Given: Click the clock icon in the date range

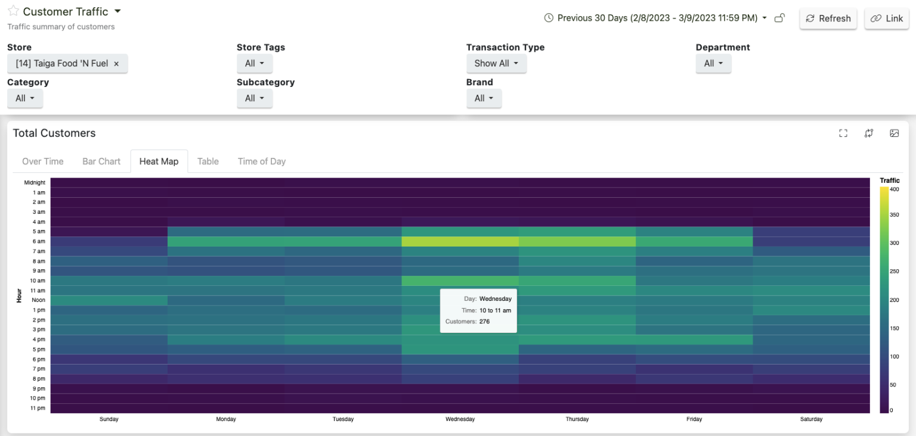Looking at the screenshot, I should click(548, 18).
